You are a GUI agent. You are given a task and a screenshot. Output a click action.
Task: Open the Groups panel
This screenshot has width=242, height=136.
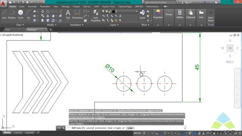click(x=169, y=12)
